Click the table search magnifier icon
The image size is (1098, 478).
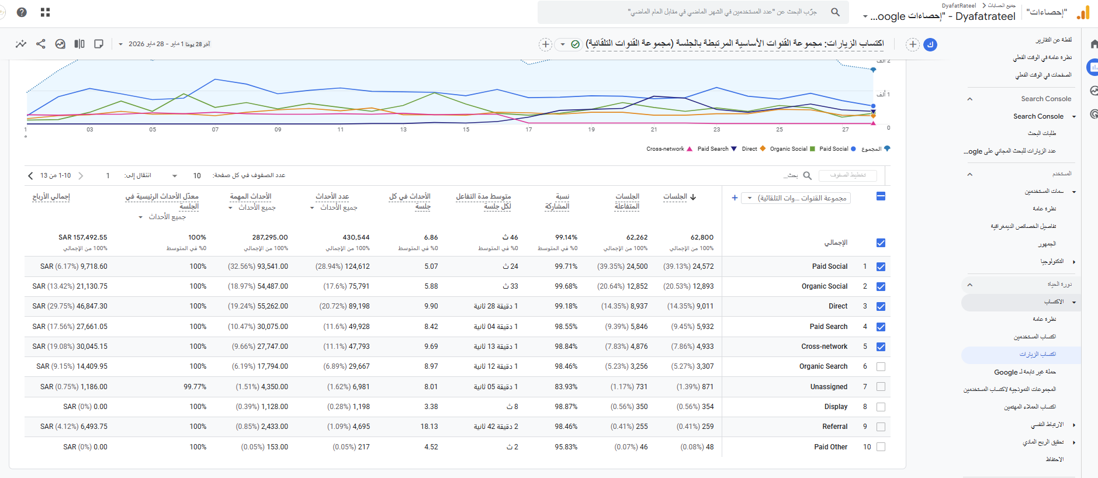(x=807, y=175)
